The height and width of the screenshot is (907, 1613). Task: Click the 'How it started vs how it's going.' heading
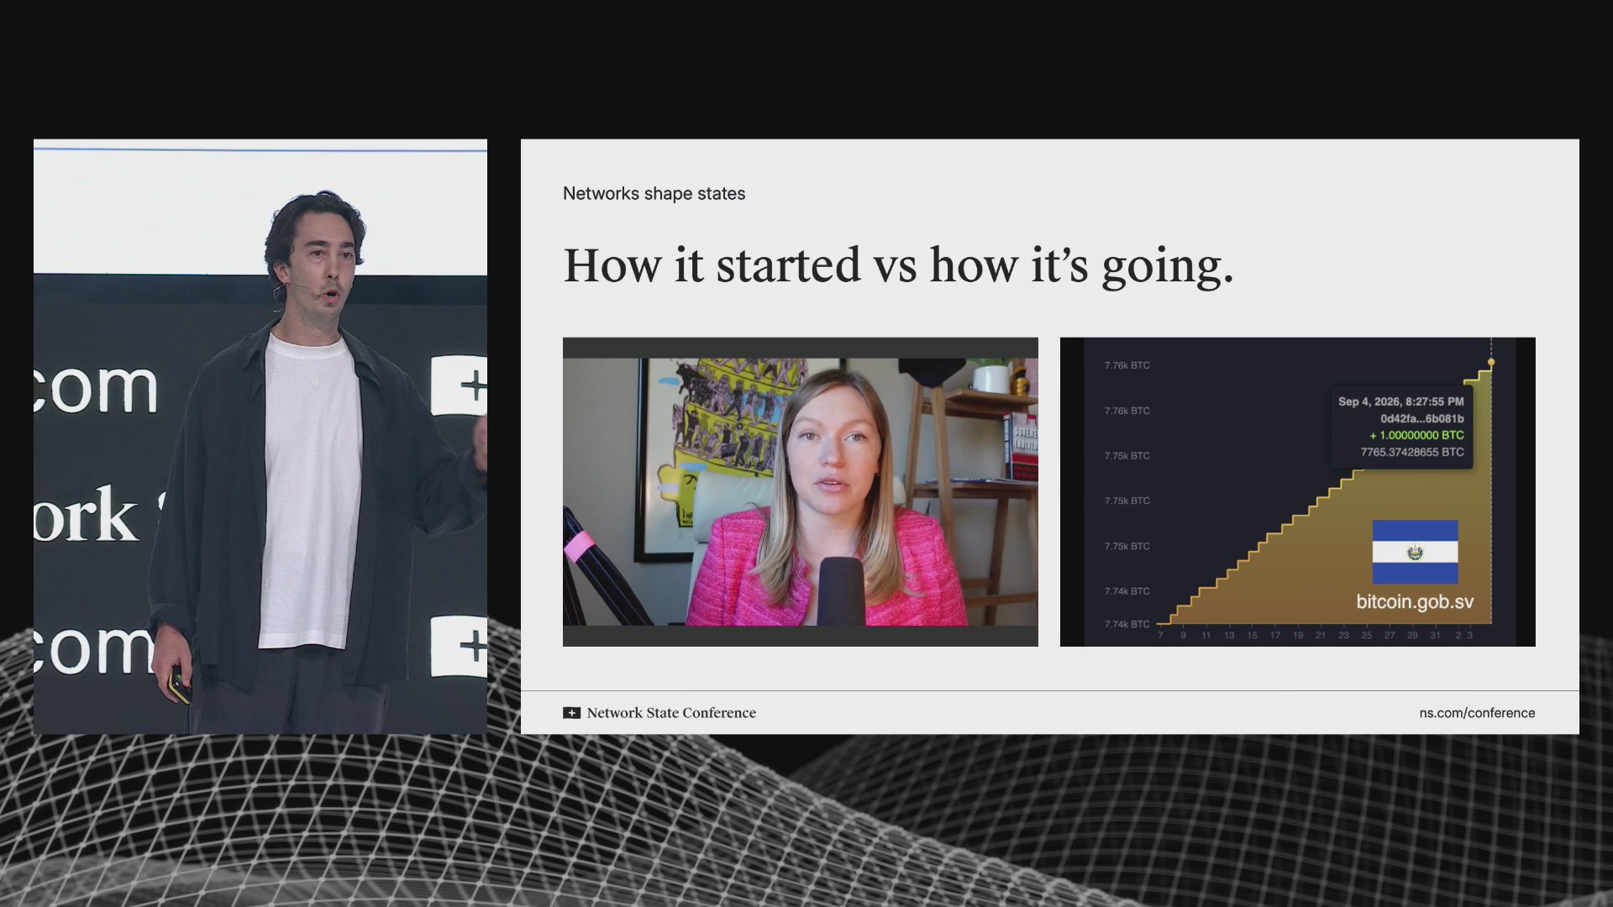point(898,266)
